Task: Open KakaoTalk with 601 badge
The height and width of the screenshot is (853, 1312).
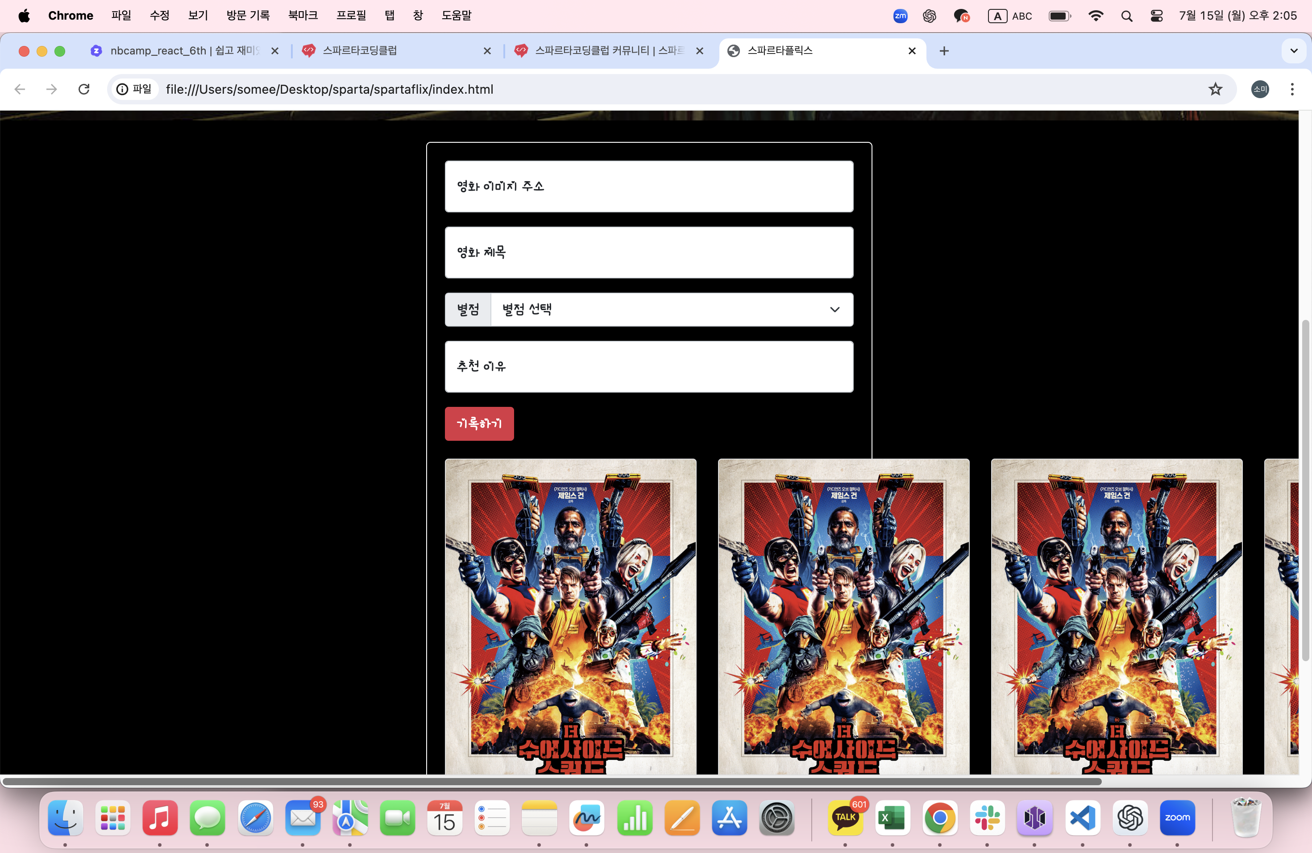Action: (846, 818)
